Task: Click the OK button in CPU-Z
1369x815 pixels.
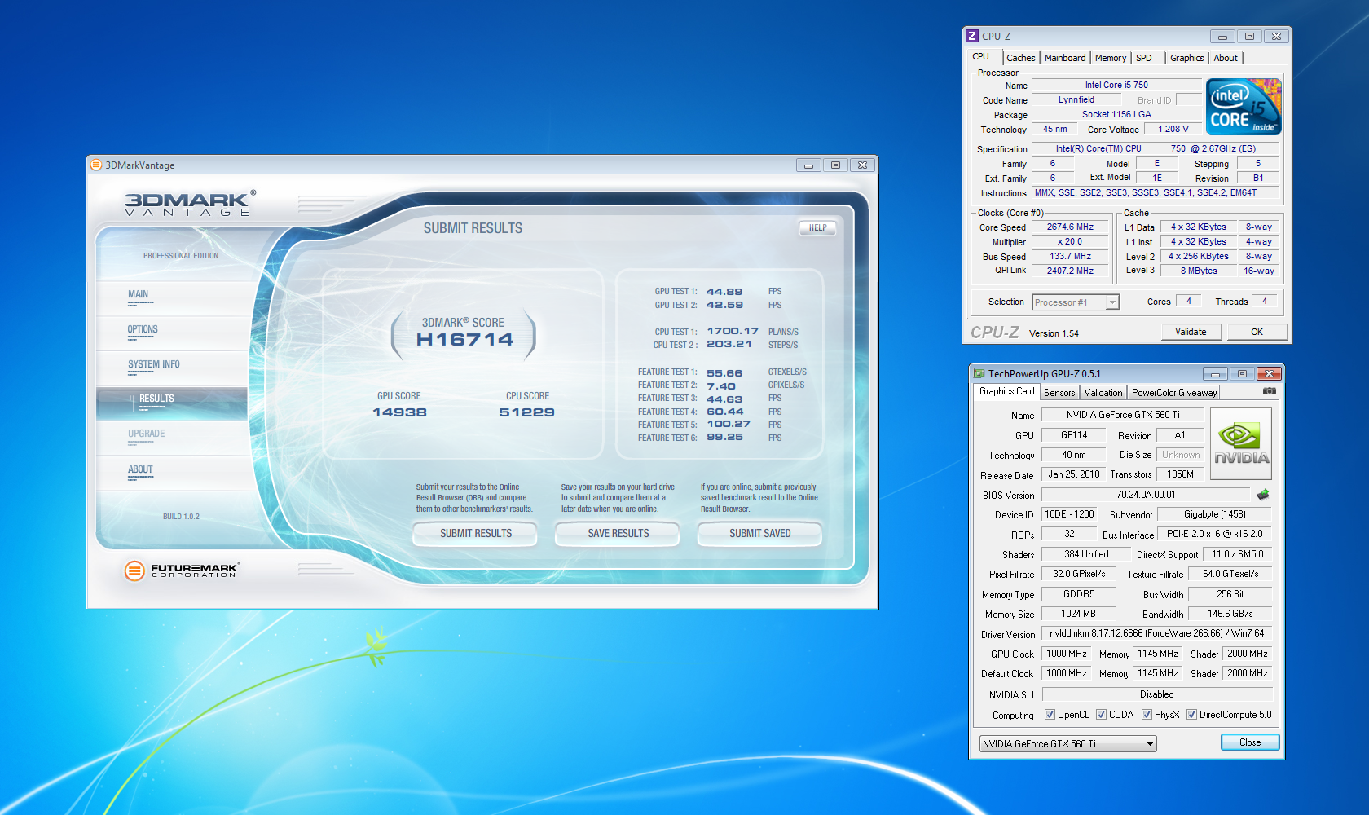Action: point(1257,332)
